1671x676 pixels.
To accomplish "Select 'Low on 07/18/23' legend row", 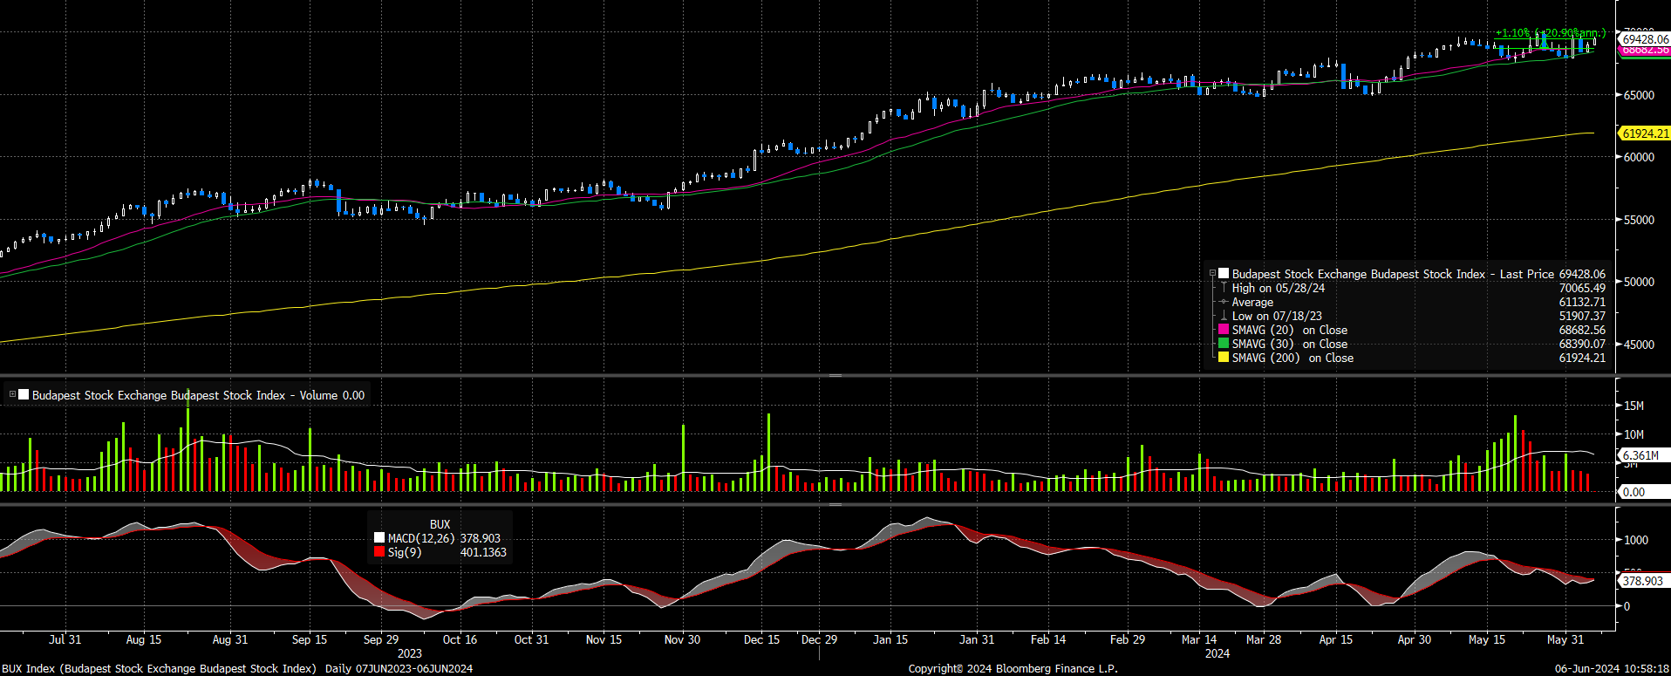I will [x=1277, y=316].
